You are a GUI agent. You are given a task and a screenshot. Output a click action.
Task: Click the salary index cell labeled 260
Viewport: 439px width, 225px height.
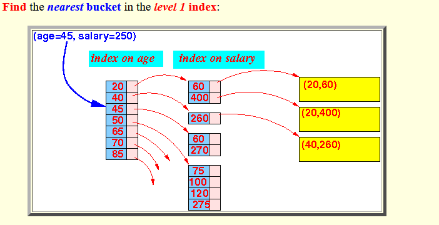[199, 118]
